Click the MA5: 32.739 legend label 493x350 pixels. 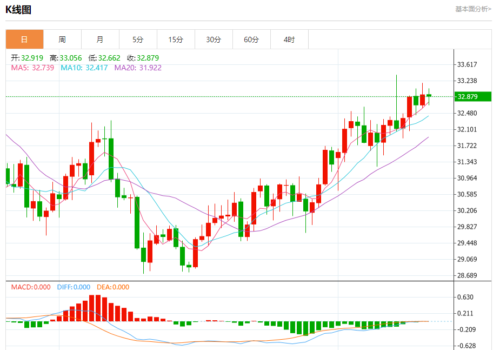pyautogui.click(x=32, y=68)
